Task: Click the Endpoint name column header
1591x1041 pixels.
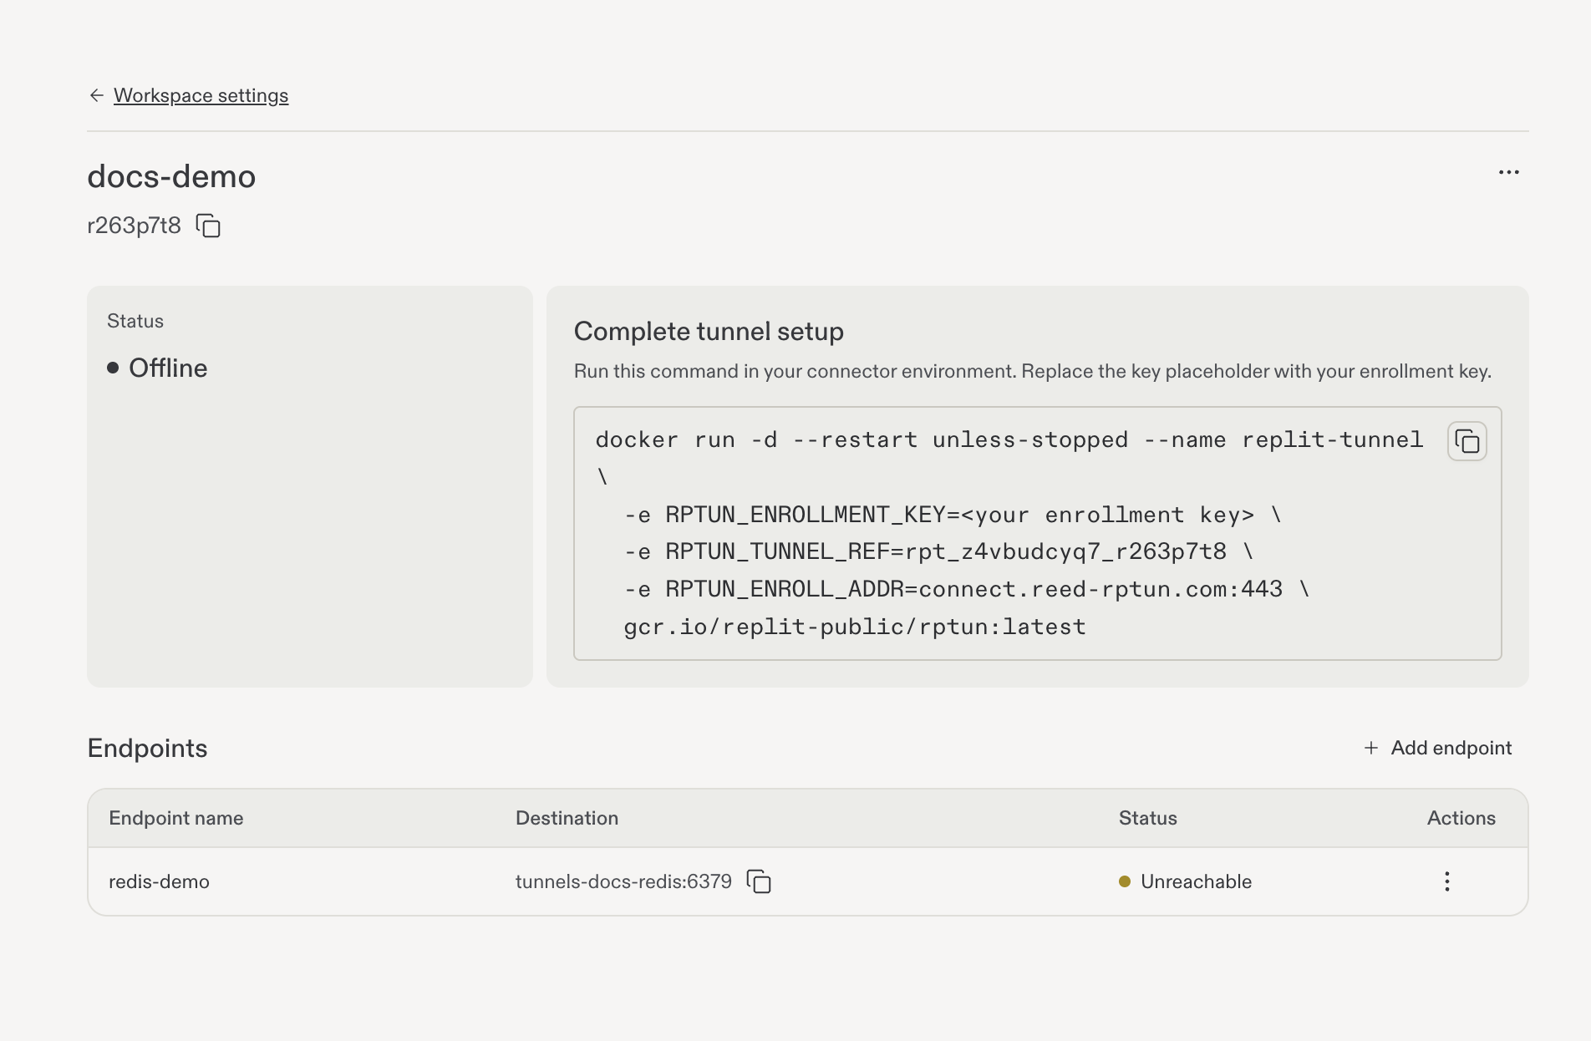Action: [x=176, y=818]
